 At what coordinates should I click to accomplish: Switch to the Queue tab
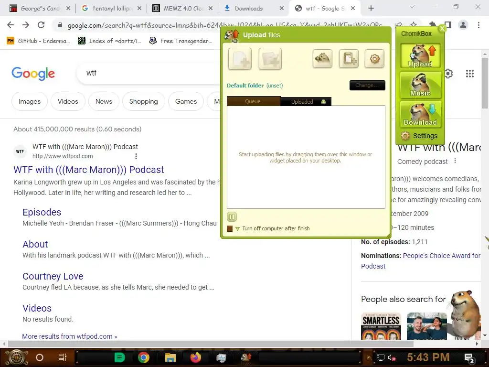pyautogui.click(x=253, y=101)
